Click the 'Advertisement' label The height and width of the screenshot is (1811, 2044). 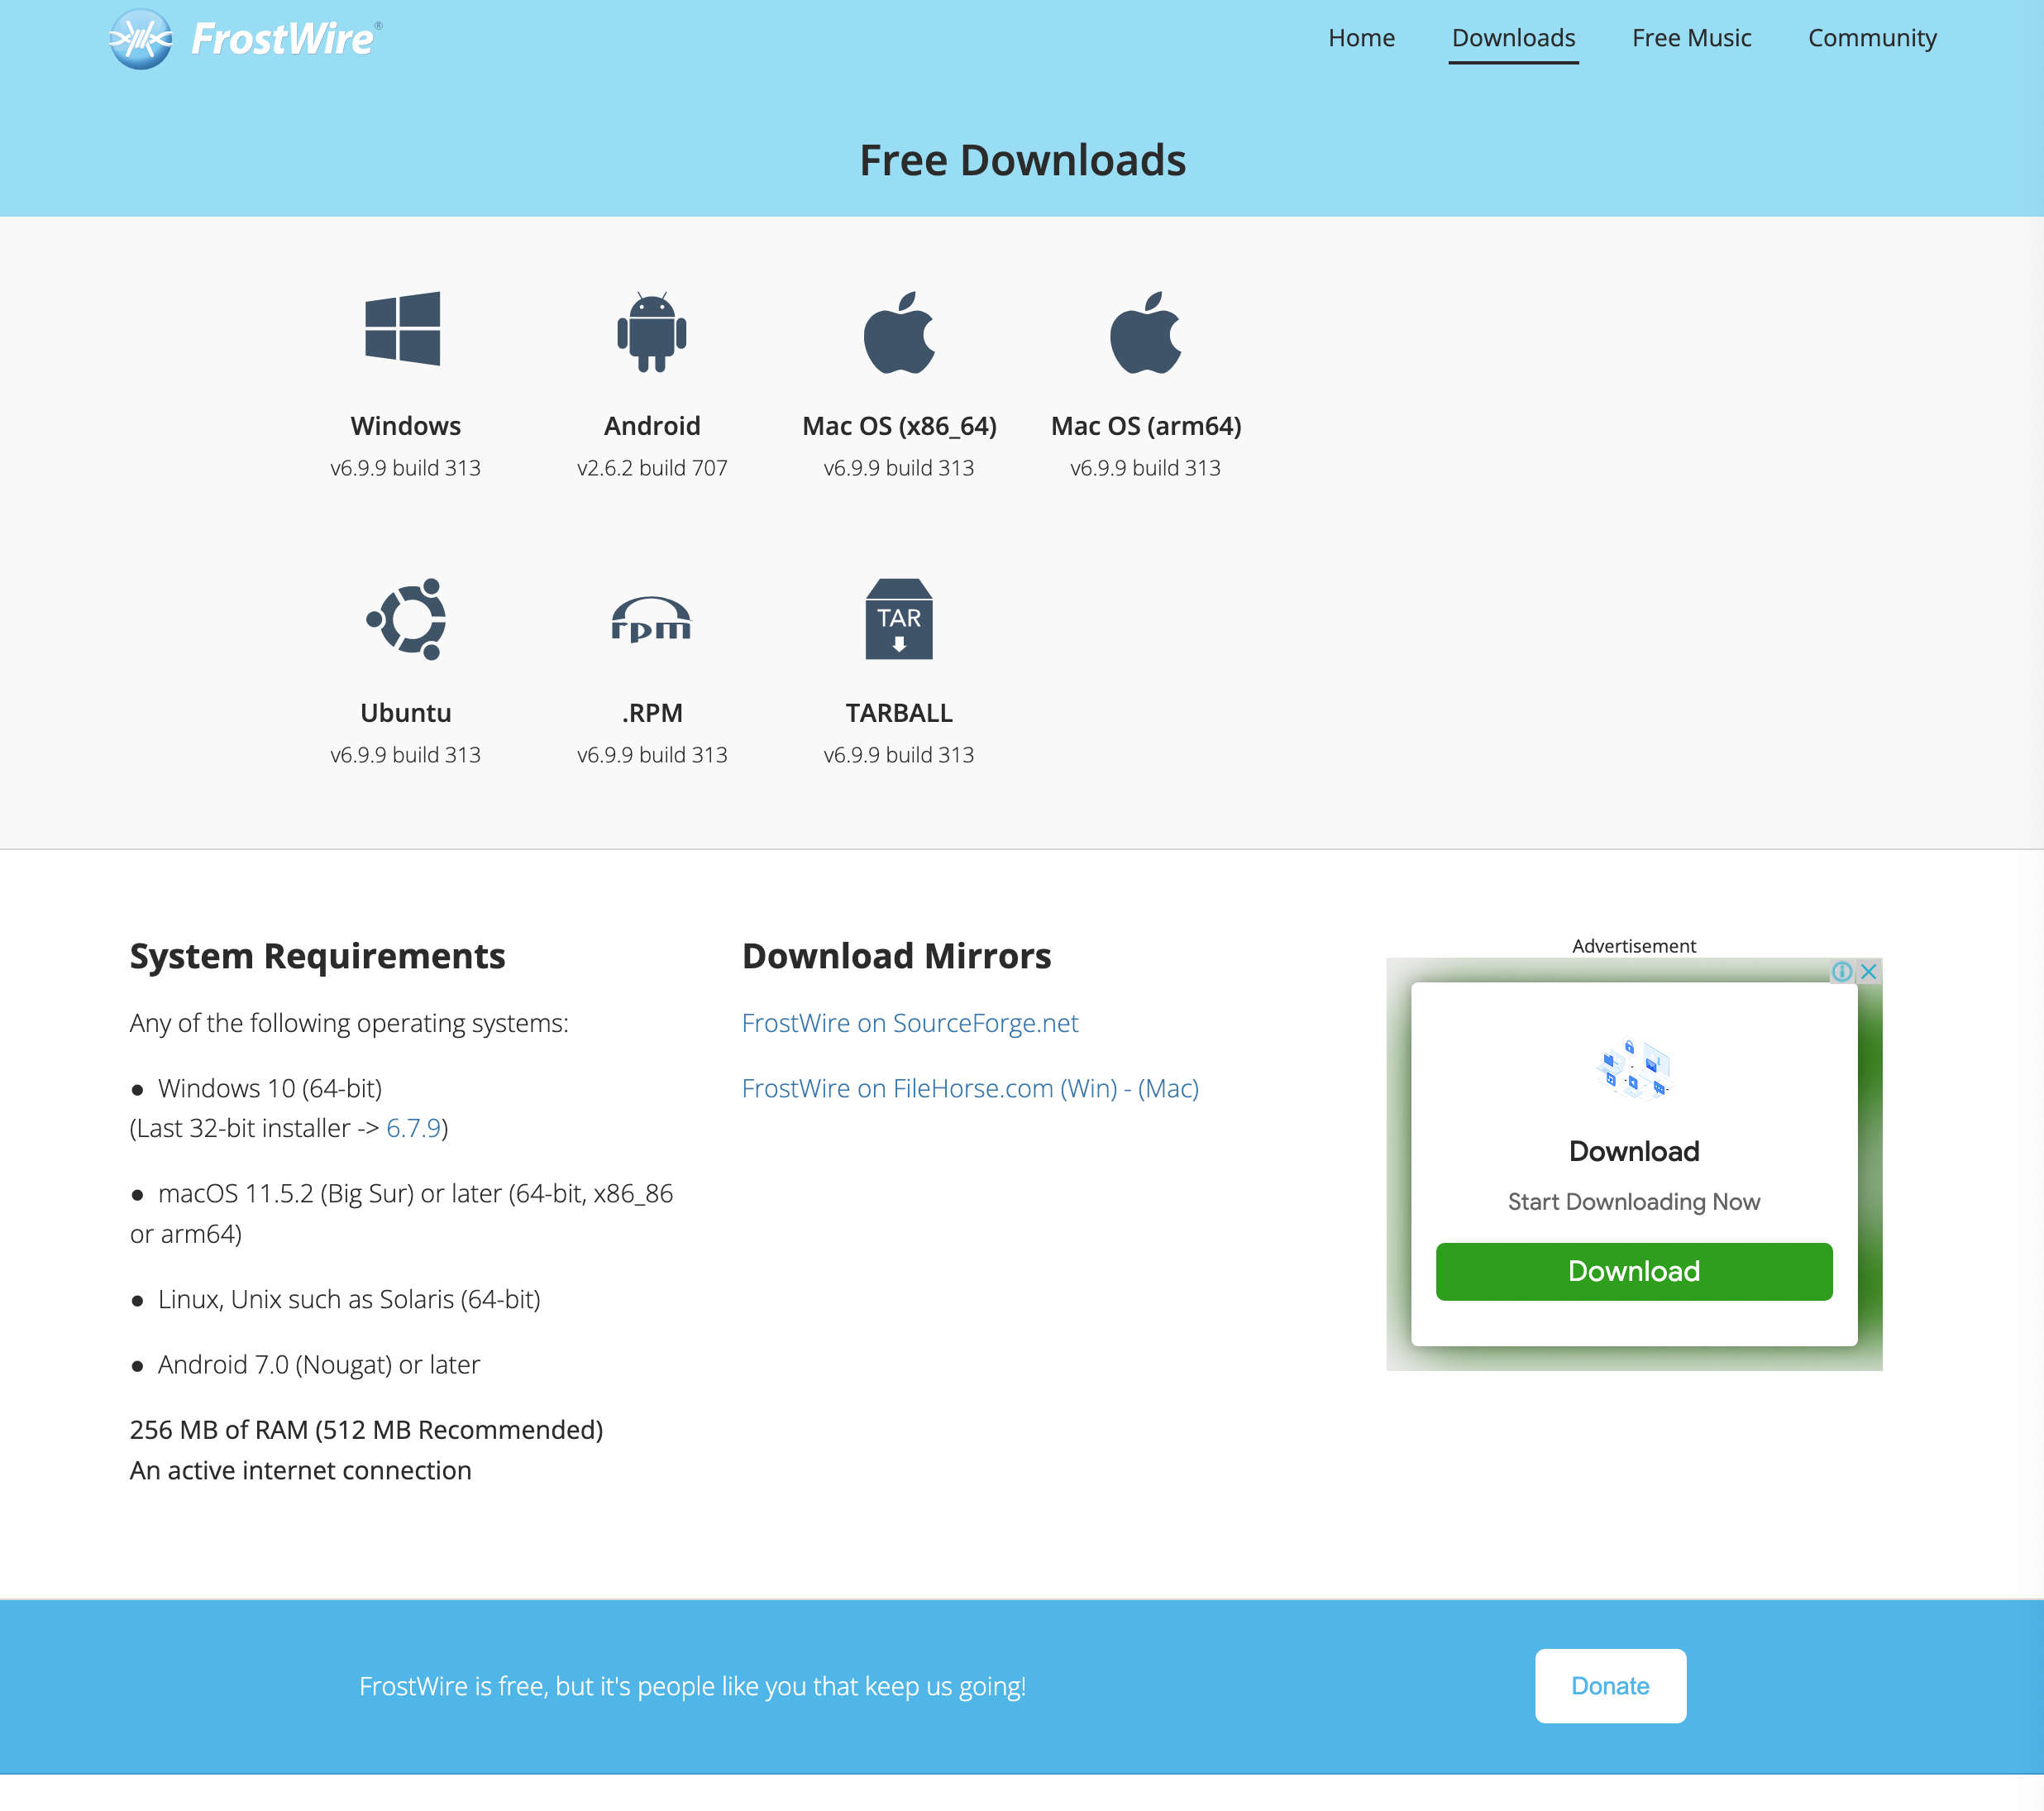pyautogui.click(x=1634, y=946)
